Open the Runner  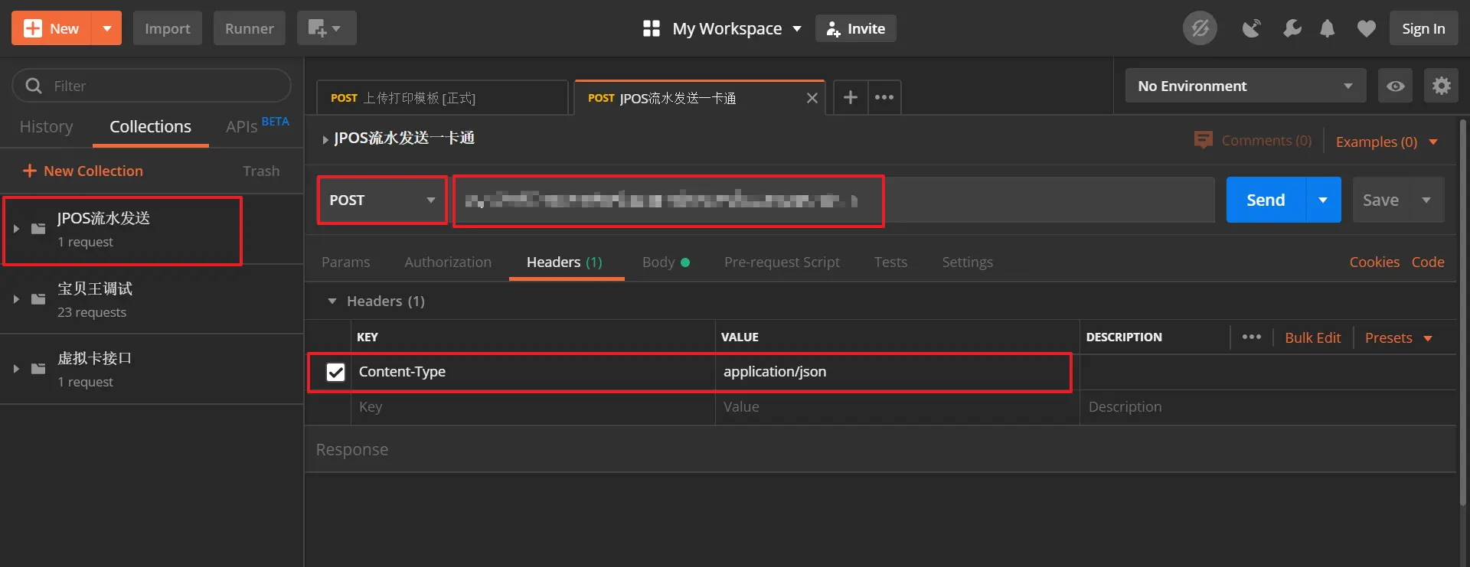249,28
